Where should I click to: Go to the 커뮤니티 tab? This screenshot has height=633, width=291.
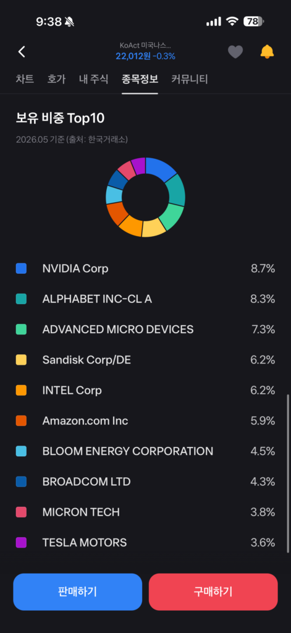189,79
